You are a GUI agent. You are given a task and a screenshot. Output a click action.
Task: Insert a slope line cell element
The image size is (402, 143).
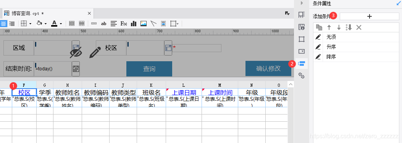tap(153, 24)
